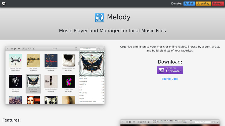
Task: Select Tracks view icon in Kalte Spuren screenshot
Action: (x=143, y=122)
